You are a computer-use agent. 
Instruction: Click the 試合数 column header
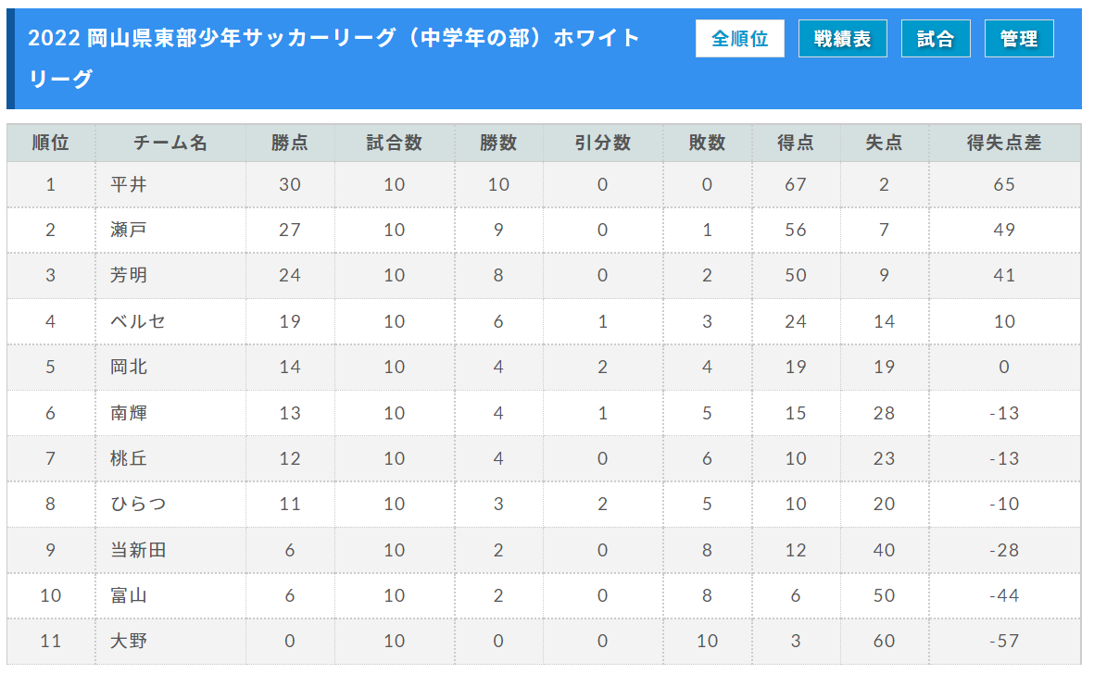click(395, 143)
